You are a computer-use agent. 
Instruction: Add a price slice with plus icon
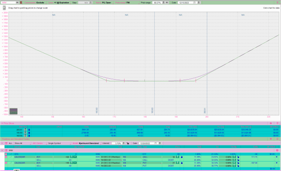[x=271, y=123]
